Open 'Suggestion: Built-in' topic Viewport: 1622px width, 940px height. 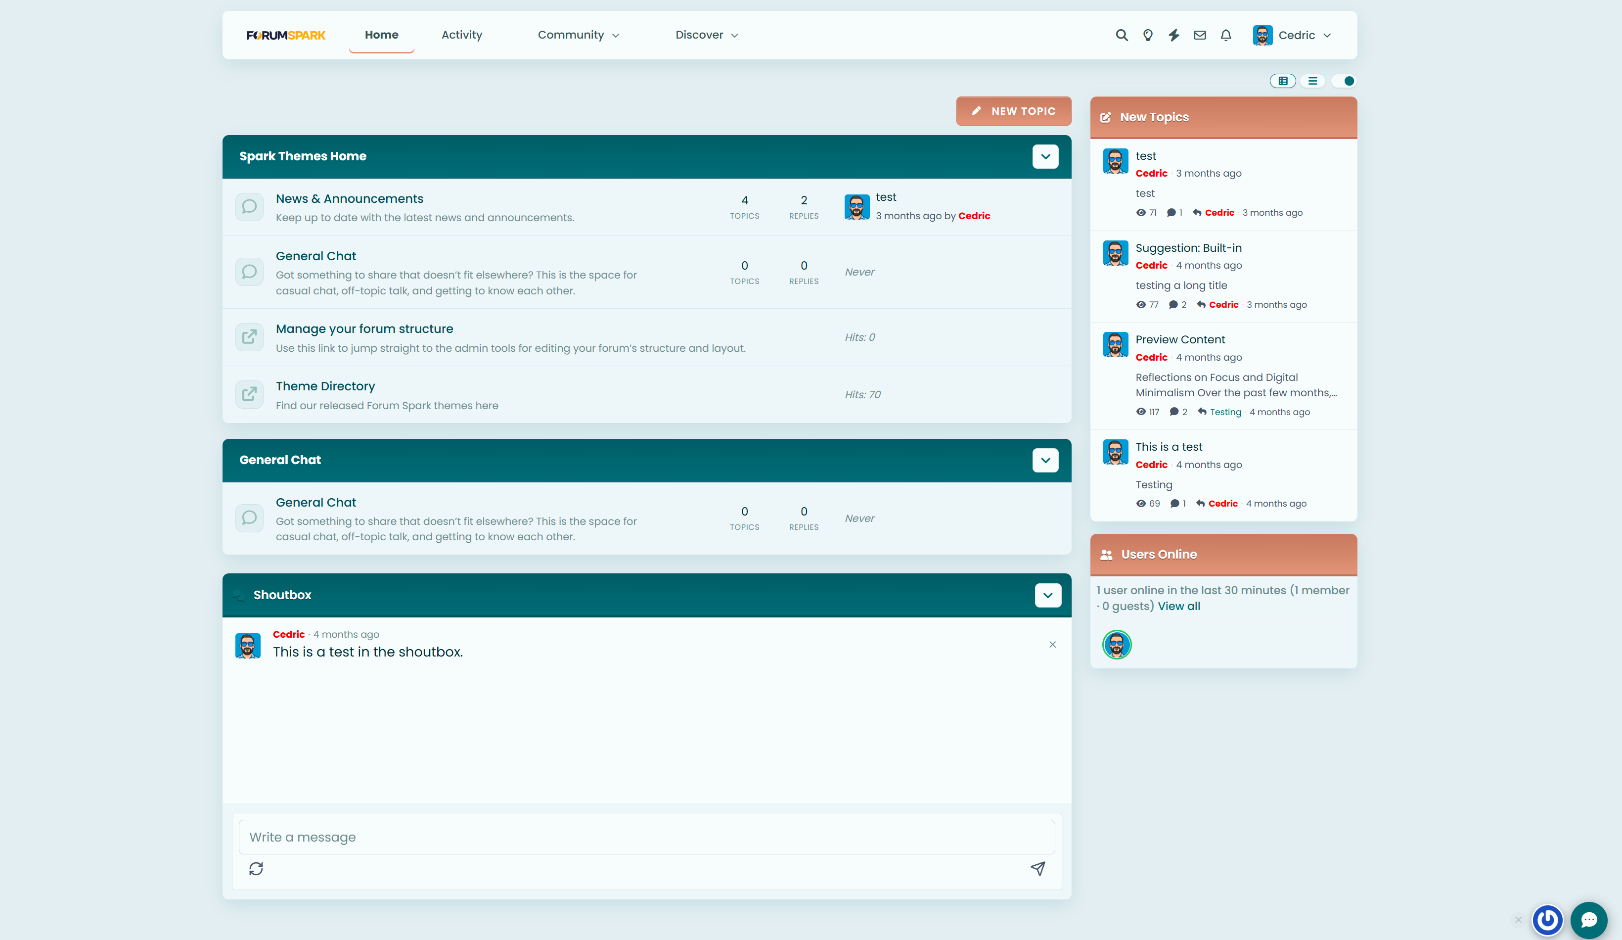coord(1188,248)
